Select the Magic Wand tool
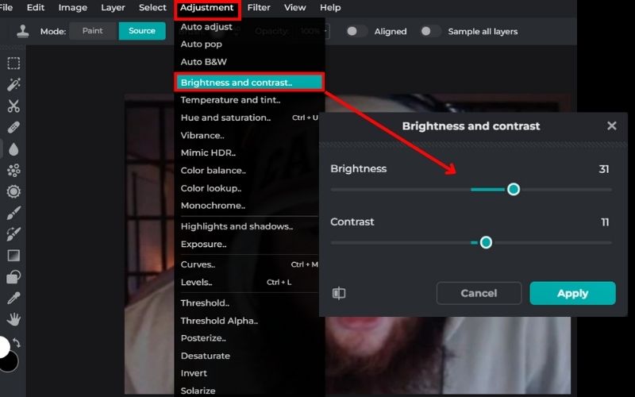The height and width of the screenshot is (397, 635). [x=13, y=85]
